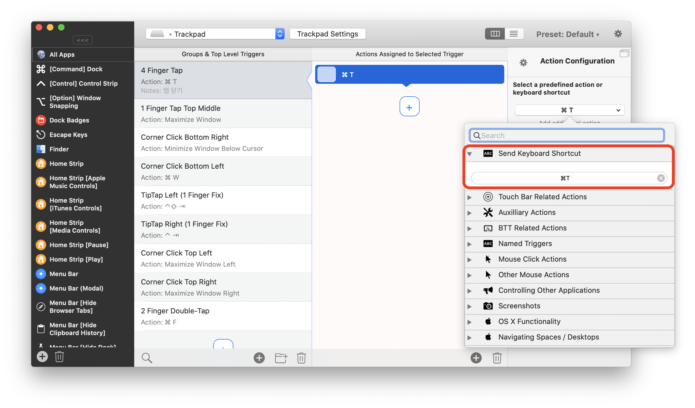Screen dimensions: 695x408
Task: Click the gear icon next to Preset
Action: 618,34
